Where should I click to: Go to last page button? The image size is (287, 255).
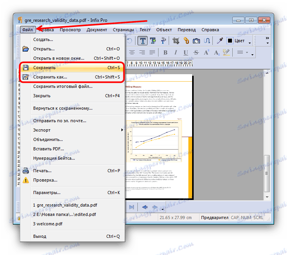(x=132, y=207)
